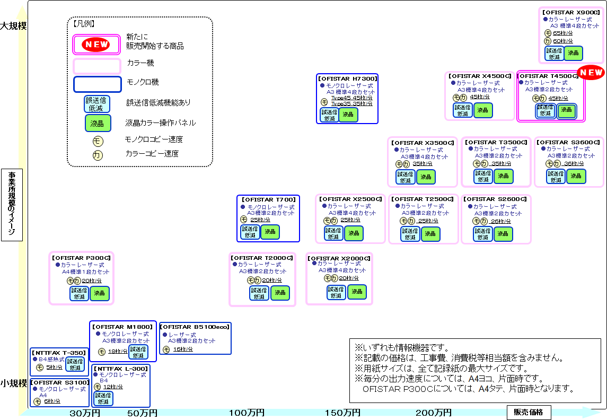Click the 液晶 badge in OFISTAR X900C card

coord(573,53)
